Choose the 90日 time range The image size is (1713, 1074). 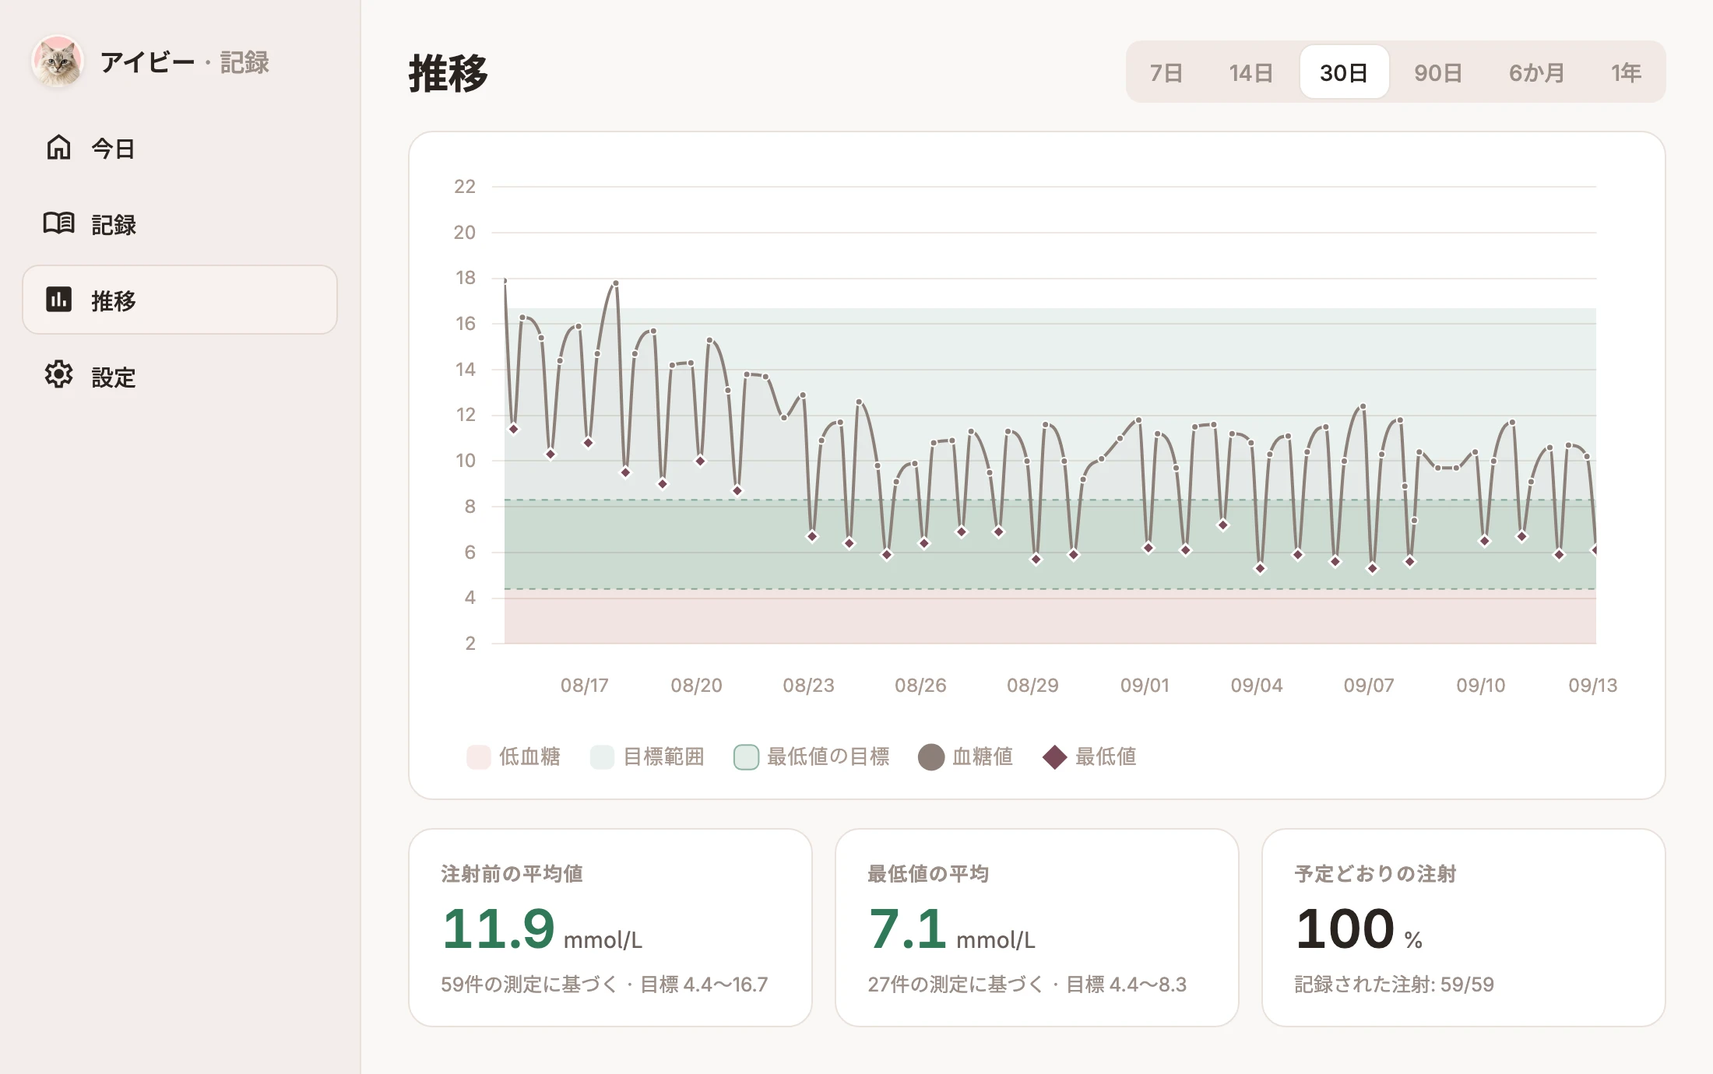click(1438, 72)
